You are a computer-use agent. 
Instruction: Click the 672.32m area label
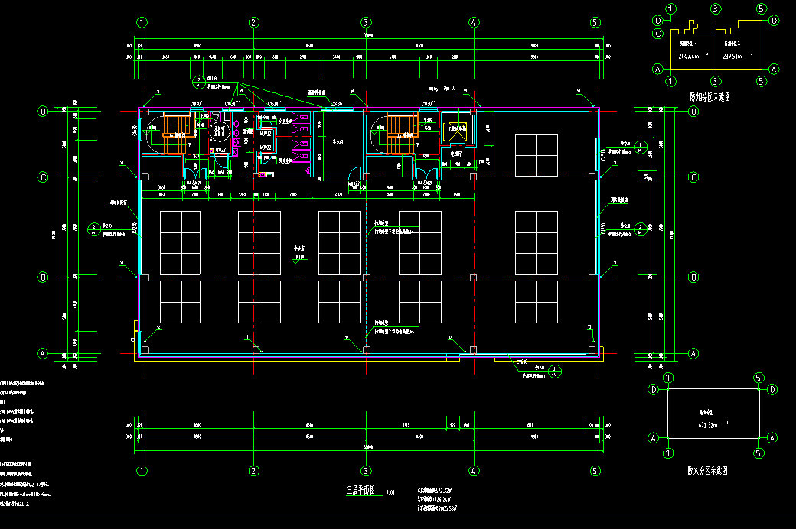[710, 425]
